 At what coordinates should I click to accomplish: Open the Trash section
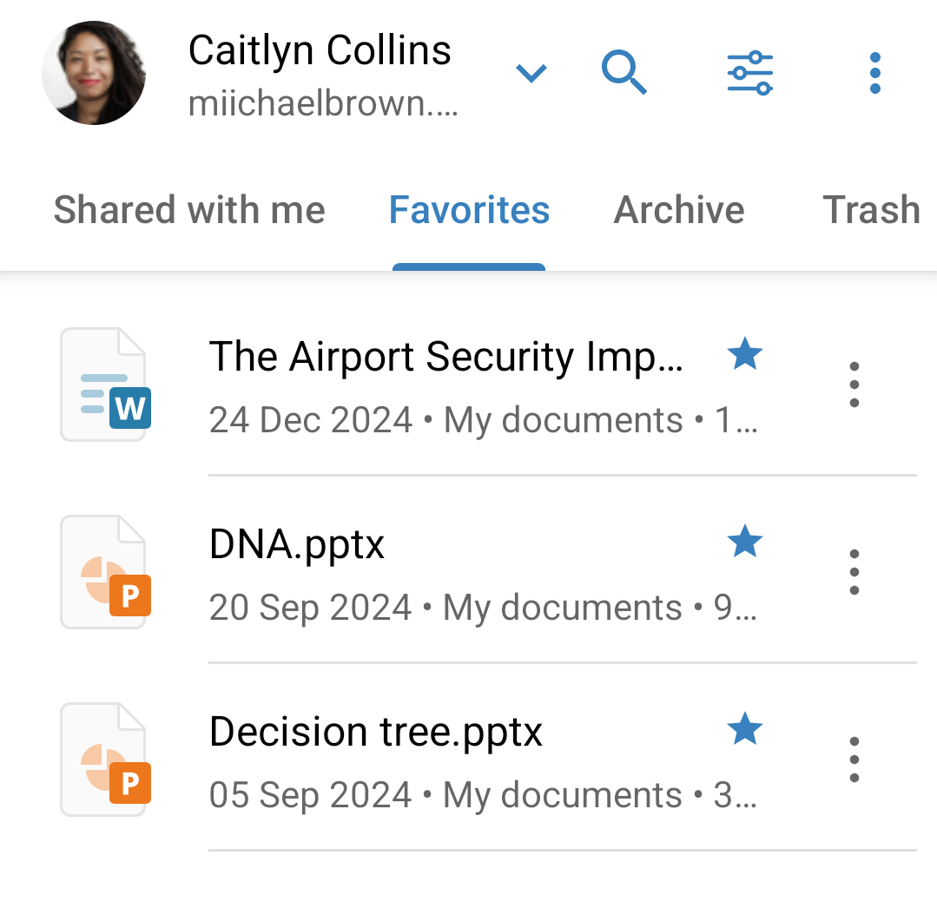point(871,210)
